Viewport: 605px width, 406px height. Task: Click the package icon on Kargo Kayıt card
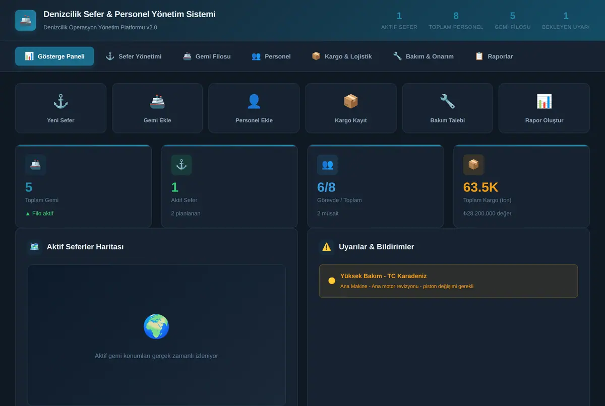coord(351,101)
